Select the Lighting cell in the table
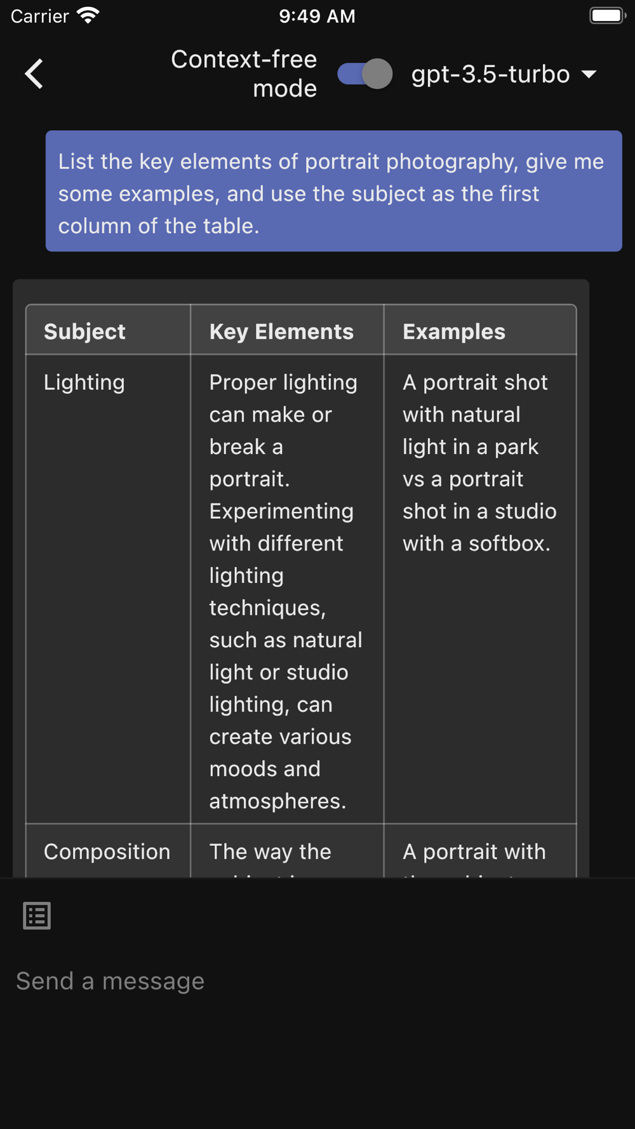Viewport: 635px width, 1129px height. point(108,589)
